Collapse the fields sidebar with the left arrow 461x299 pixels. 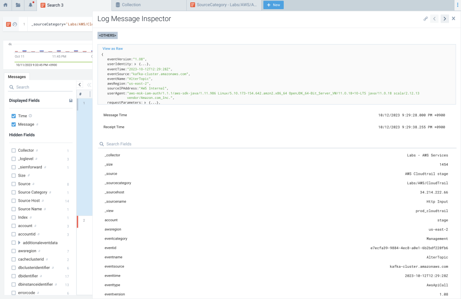[80, 84]
